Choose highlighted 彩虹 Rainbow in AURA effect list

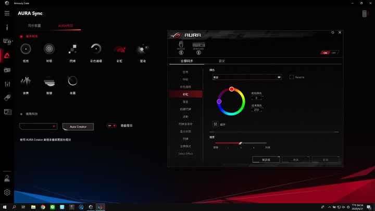(185, 94)
